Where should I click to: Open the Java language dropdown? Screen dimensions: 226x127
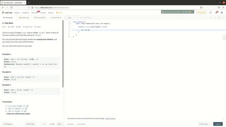72,18
